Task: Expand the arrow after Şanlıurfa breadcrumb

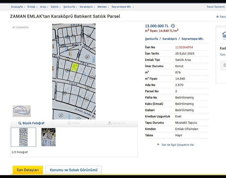Action: tap(77, 7)
